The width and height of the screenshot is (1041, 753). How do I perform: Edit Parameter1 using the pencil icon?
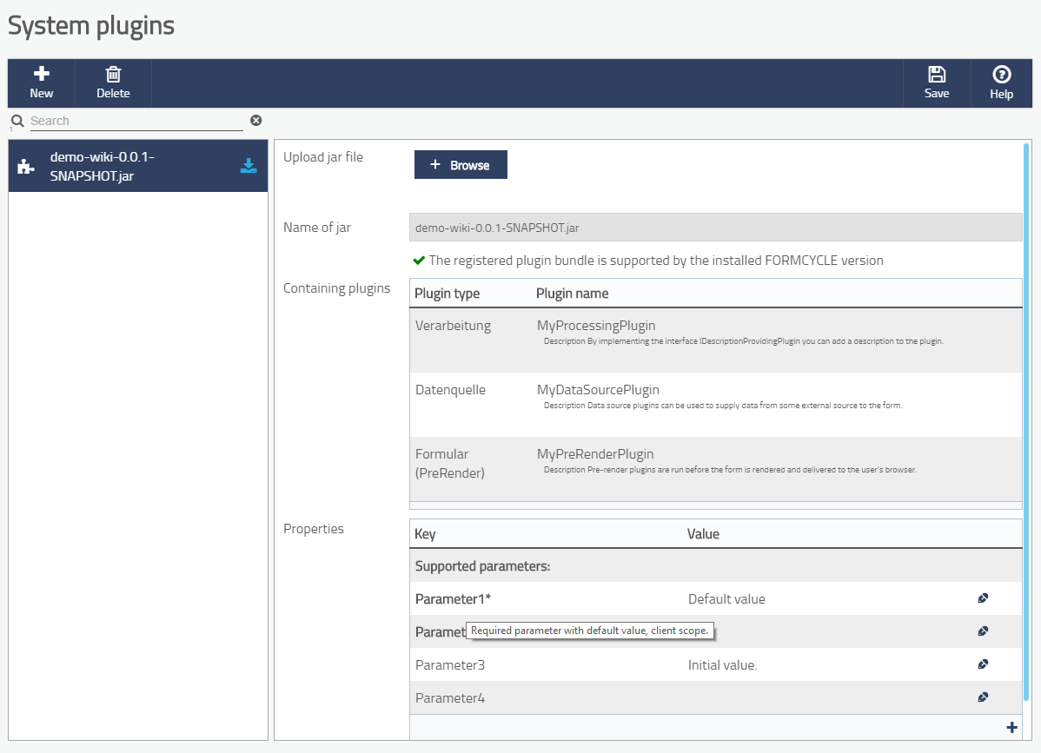click(x=983, y=598)
